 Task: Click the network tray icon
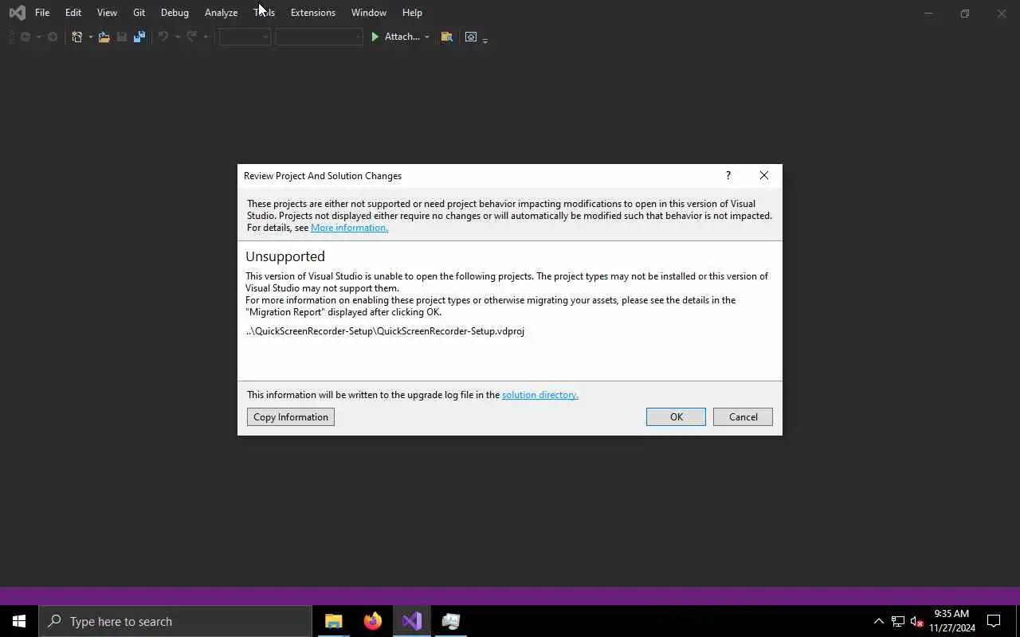[x=898, y=621]
